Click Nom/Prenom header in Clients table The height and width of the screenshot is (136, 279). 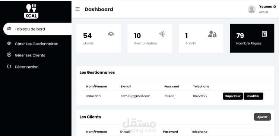96,132
